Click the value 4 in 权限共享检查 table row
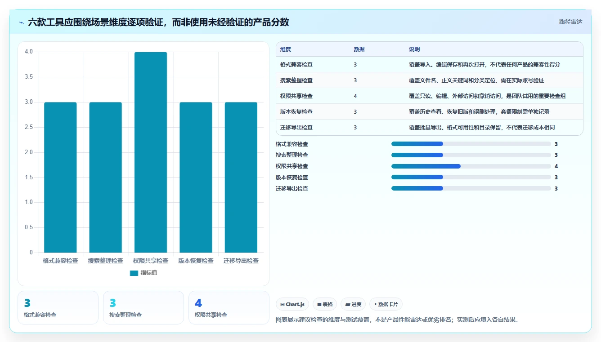Viewport: 601px width, 342px height. 355,96
